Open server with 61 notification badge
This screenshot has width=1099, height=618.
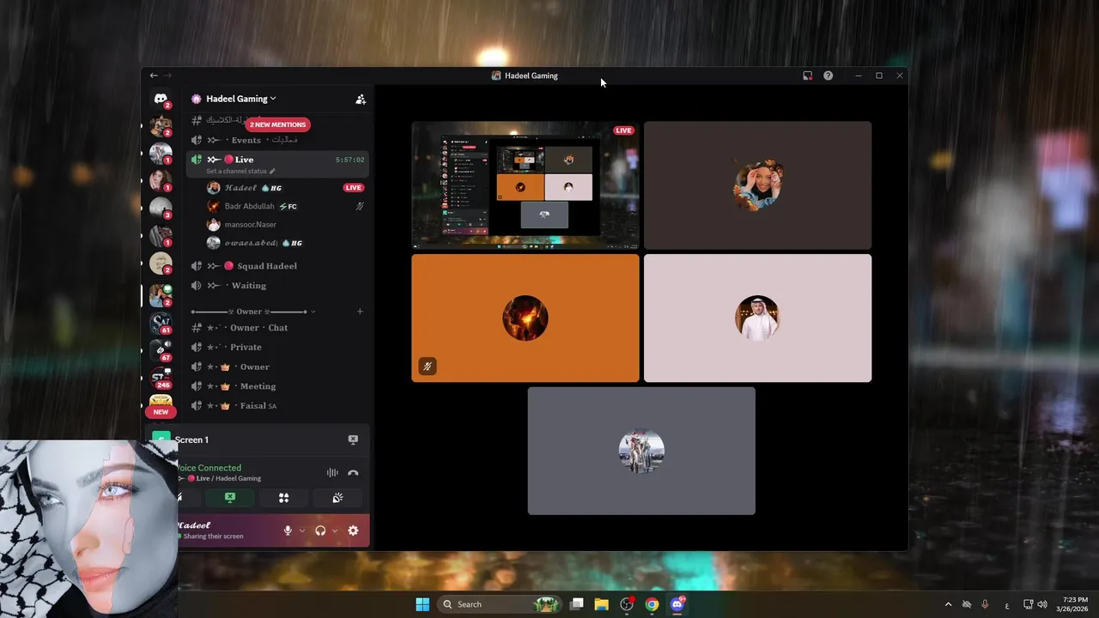(x=161, y=323)
